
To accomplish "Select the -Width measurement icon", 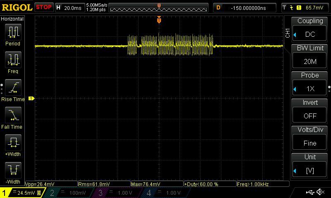I will 13,170.
